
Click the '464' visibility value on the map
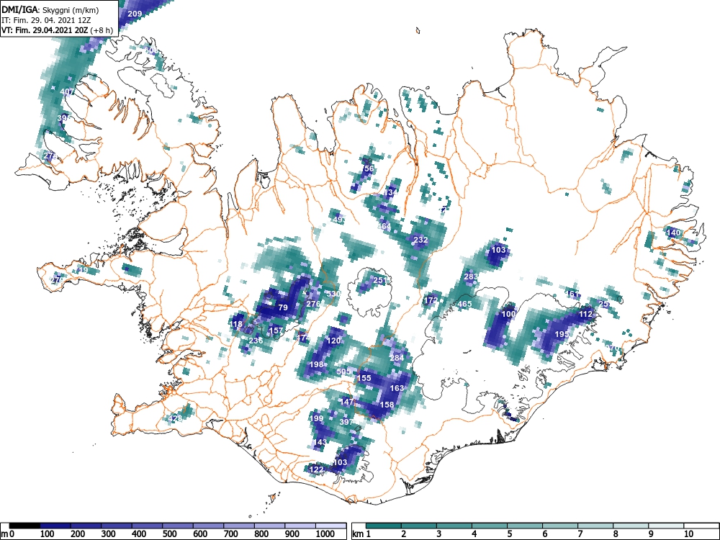point(384,226)
